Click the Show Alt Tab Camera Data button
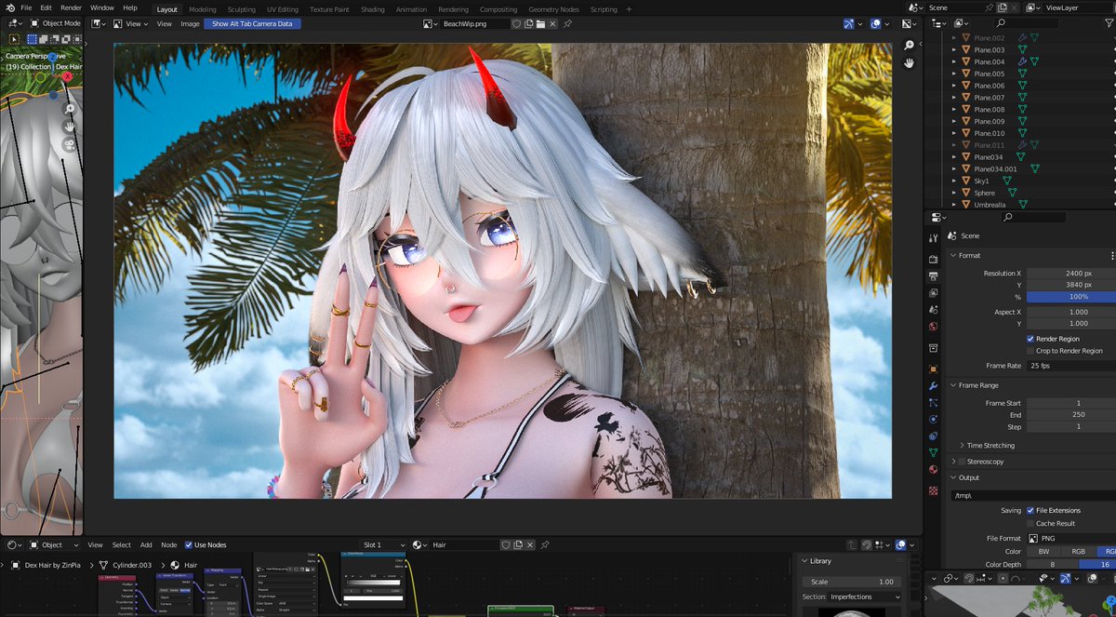This screenshot has width=1116, height=617. coord(251,23)
